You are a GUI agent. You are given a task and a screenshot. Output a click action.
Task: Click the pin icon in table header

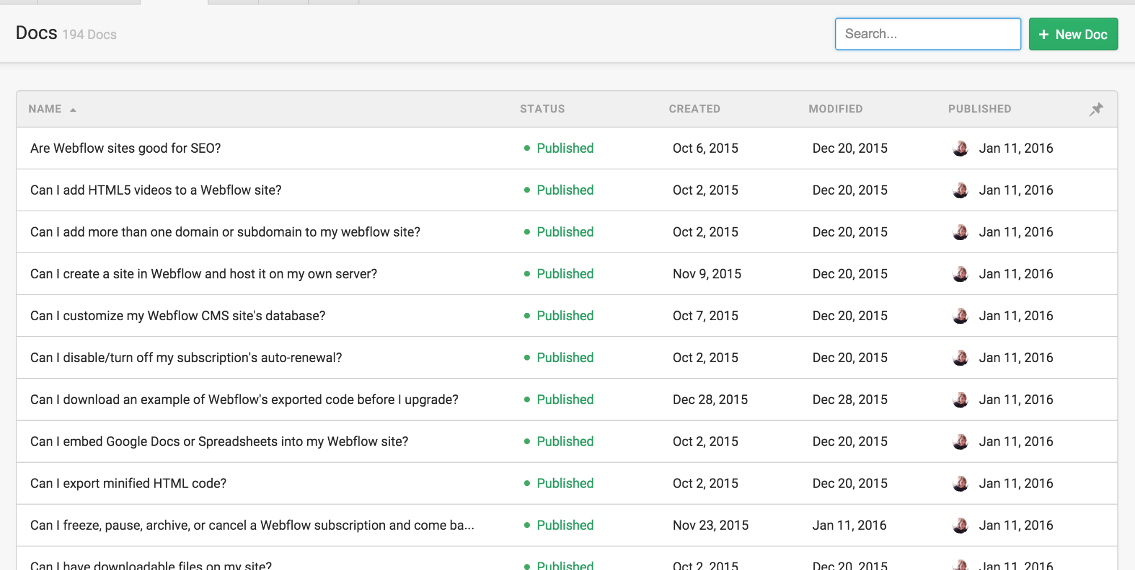tap(1096, 109)
